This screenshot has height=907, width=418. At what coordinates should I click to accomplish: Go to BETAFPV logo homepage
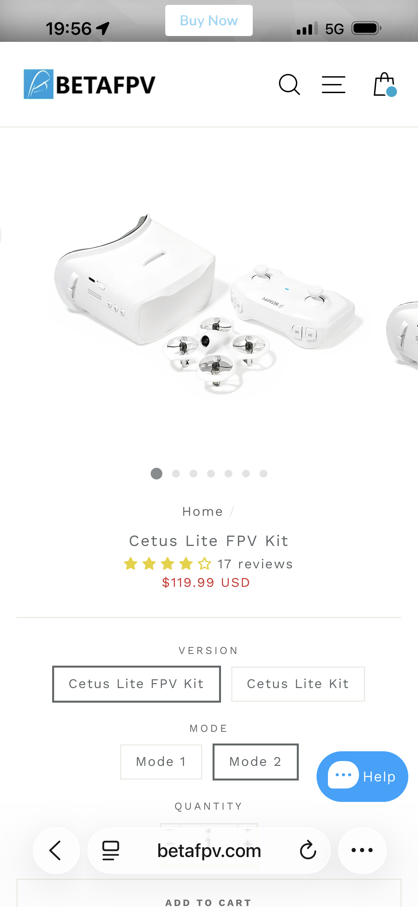89,84
